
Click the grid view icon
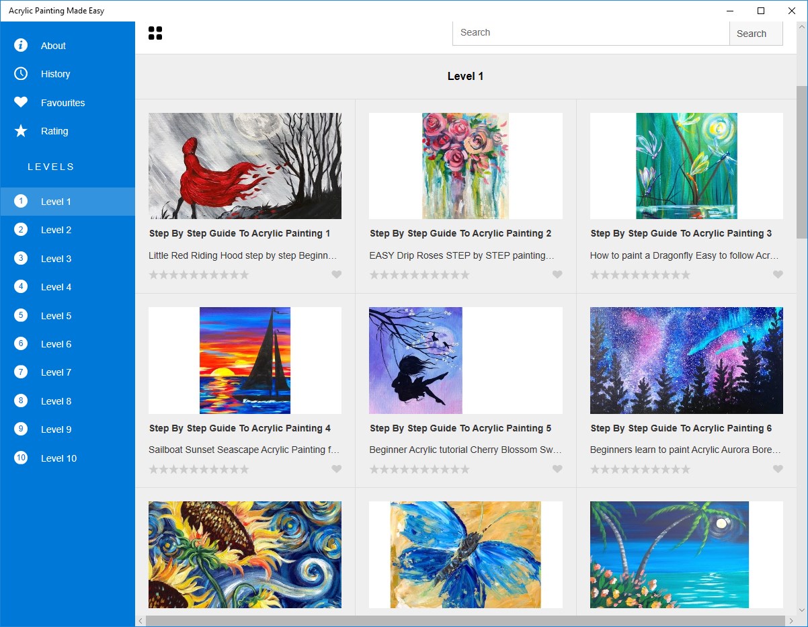[x=155, y=33]
